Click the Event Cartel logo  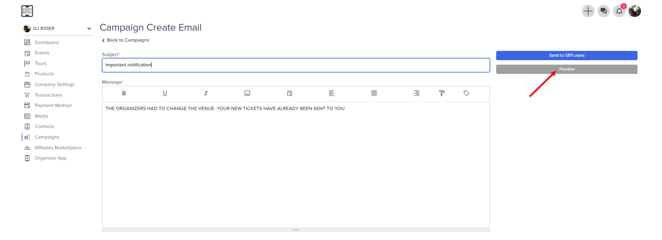point(27,11)
